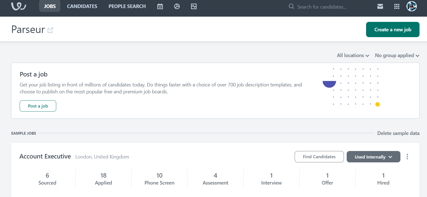The height and width of the screenshot is (197, 427).
Task: Expand the Used Internally status dropdown
Action: tap(373, 157)
